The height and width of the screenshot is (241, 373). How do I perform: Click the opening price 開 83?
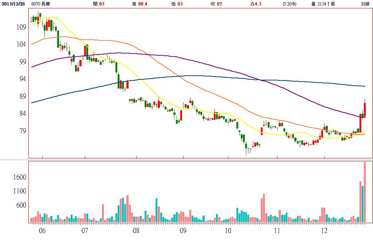[99, 4]
